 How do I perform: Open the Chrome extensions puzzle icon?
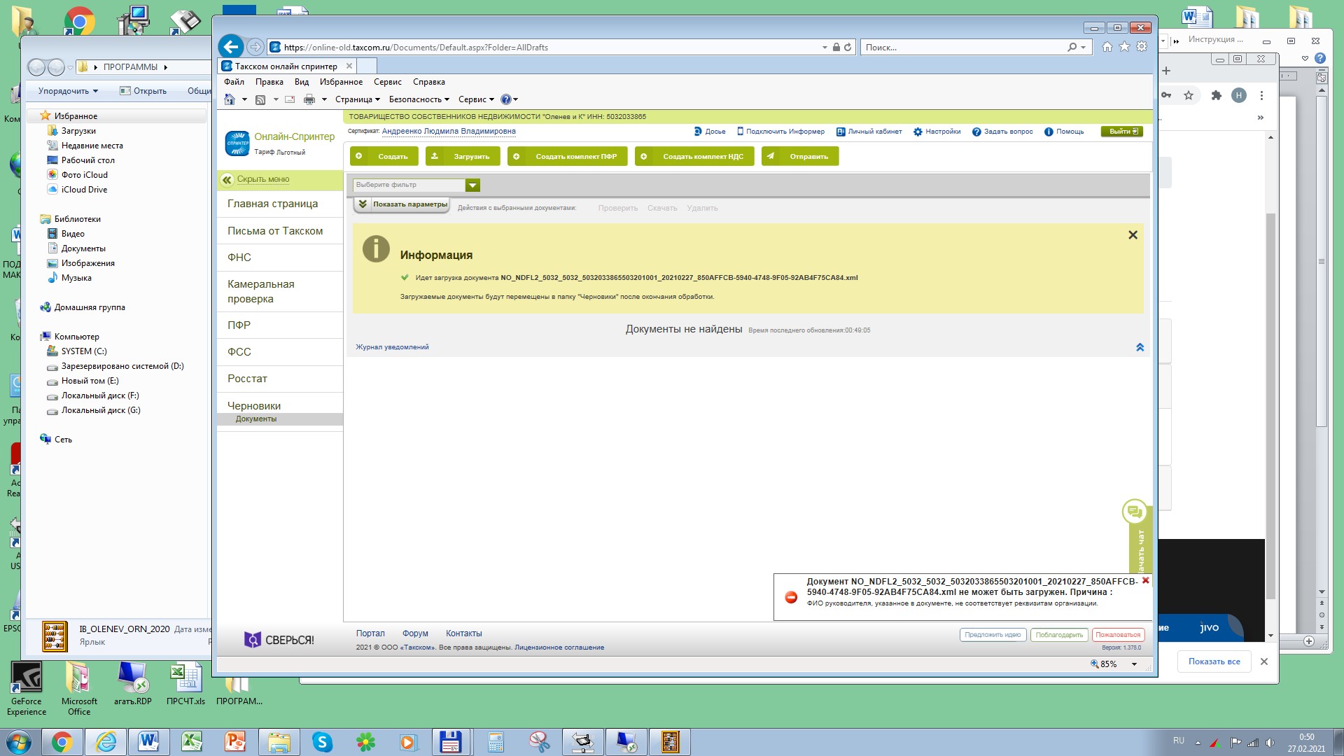(1217, 95)
